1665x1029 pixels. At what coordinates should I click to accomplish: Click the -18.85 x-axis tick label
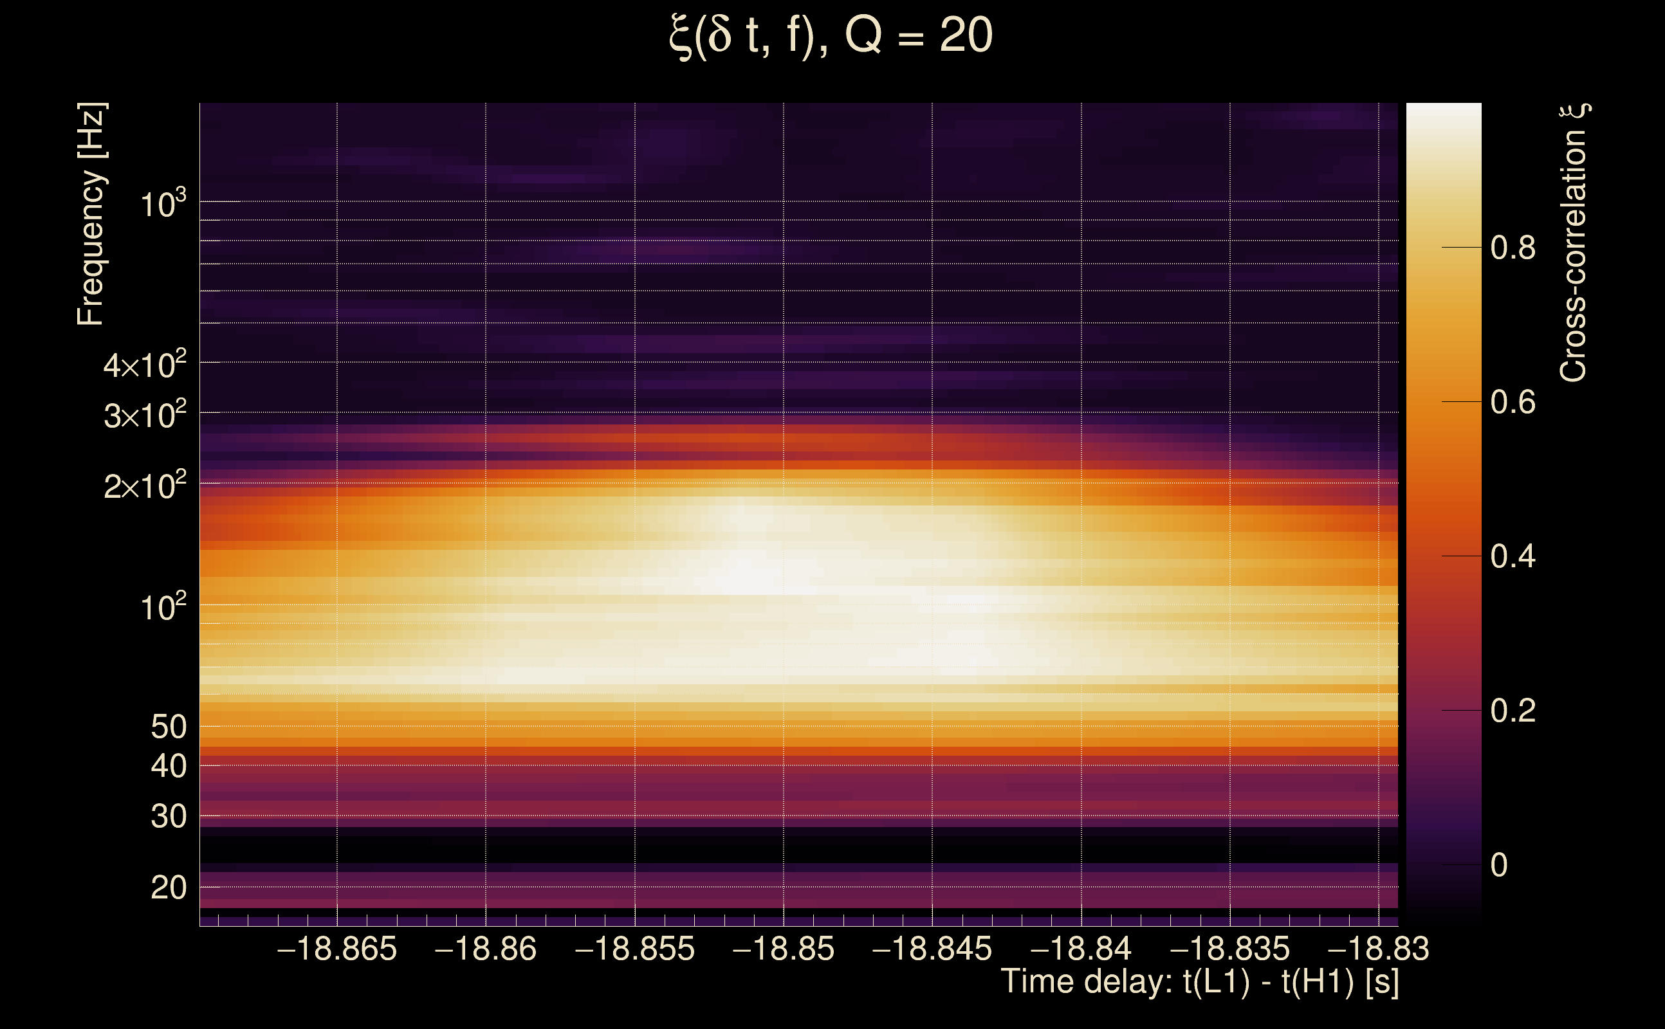pyautogui.click(x=783, y=949)
